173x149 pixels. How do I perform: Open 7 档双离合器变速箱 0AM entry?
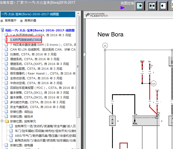[43, 45]
